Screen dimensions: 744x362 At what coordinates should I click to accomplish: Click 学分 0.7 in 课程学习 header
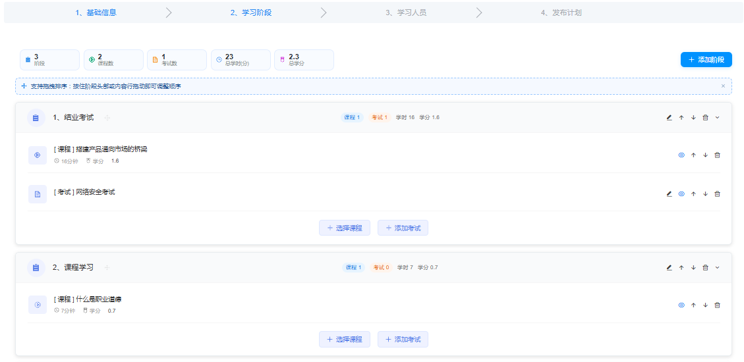pyautogui.click(x=428, y=268)
